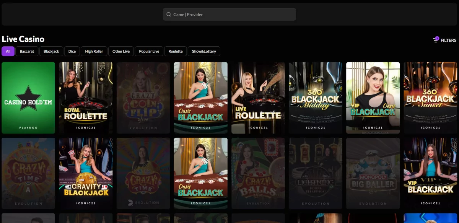
Task: Select the All category tab
Action: pos(8,51)
